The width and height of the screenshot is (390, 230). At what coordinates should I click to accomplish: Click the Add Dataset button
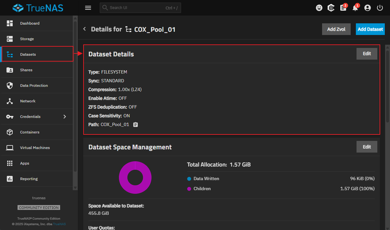pos(370,29)
